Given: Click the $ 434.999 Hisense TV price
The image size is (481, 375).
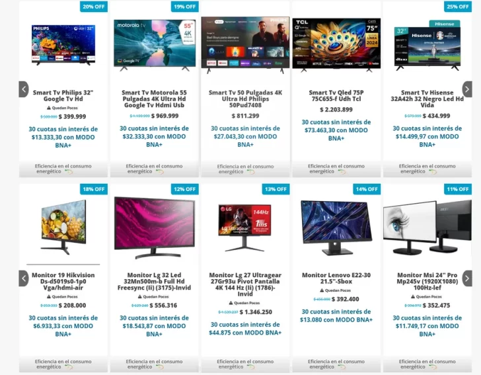Looking at the screenshot, I should [436, 116].
